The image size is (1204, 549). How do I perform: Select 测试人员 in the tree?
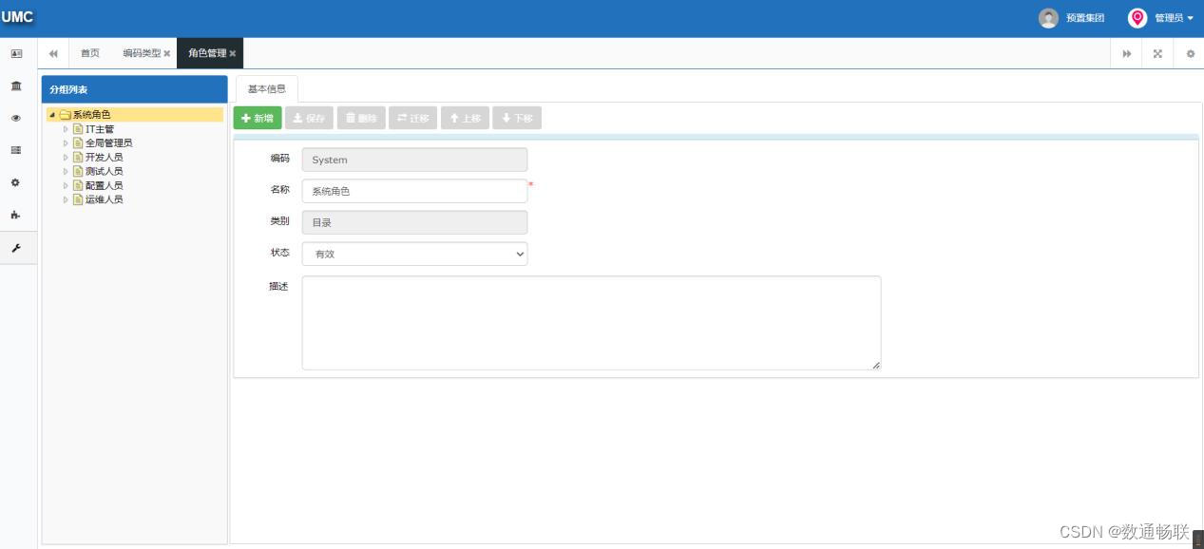click(x=105, y=172)
